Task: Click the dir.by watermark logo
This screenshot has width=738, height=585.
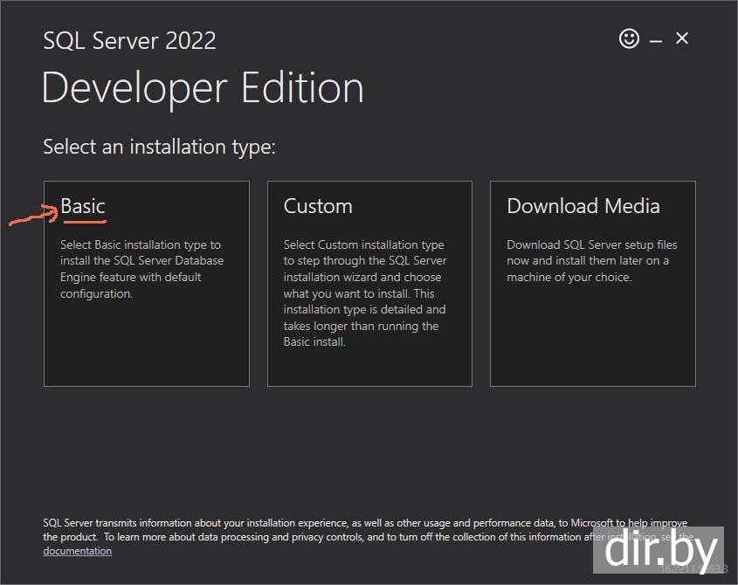Action: [661, 550]
